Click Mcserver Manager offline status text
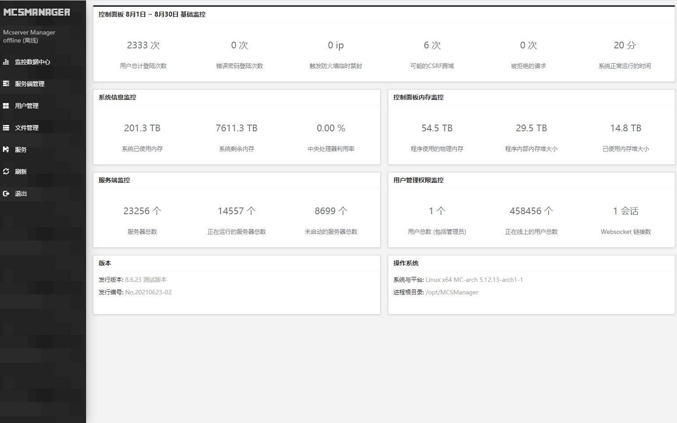 tap(29, 36)
